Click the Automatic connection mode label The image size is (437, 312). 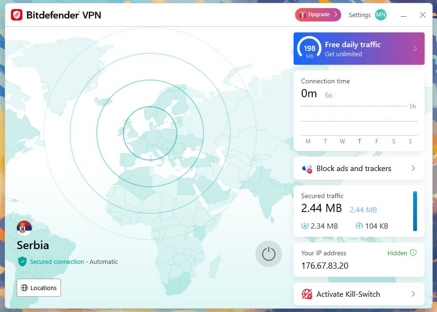pos(104,262)
